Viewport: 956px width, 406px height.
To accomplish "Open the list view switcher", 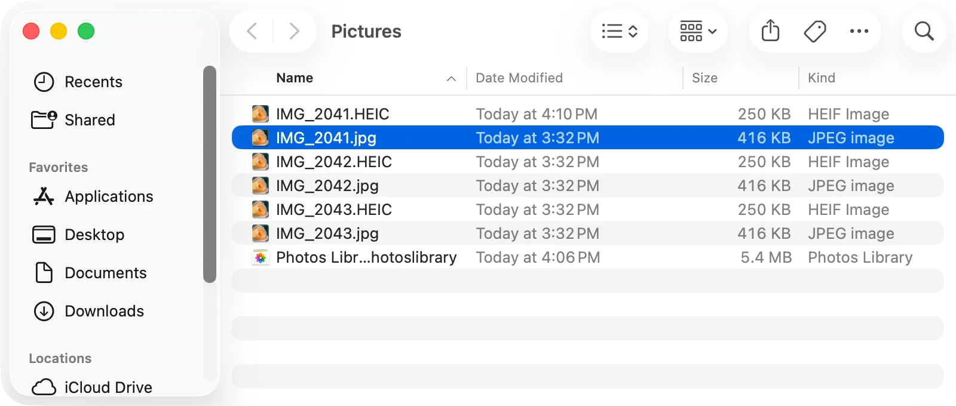I will [x=620, y=31].
